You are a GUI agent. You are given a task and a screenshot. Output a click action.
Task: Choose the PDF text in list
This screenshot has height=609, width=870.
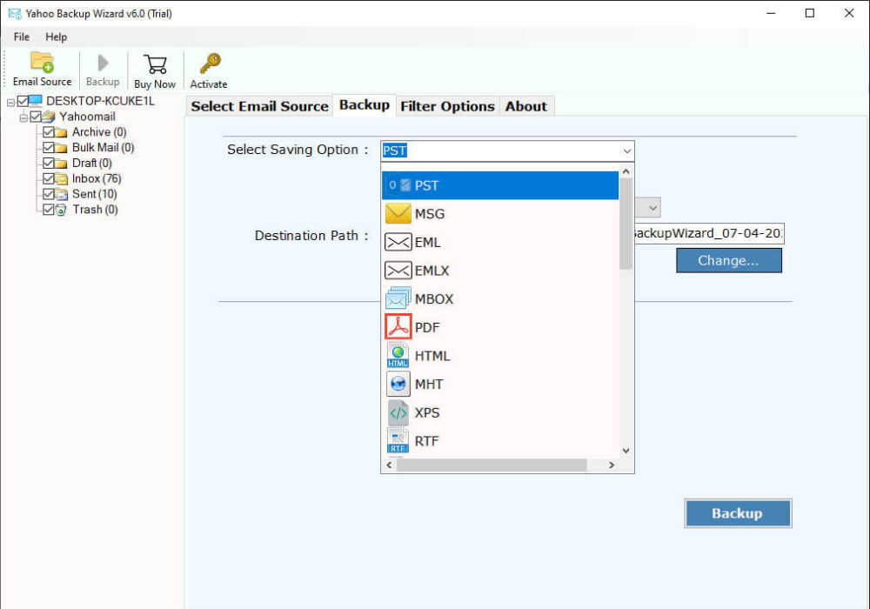tap(427, 327)
